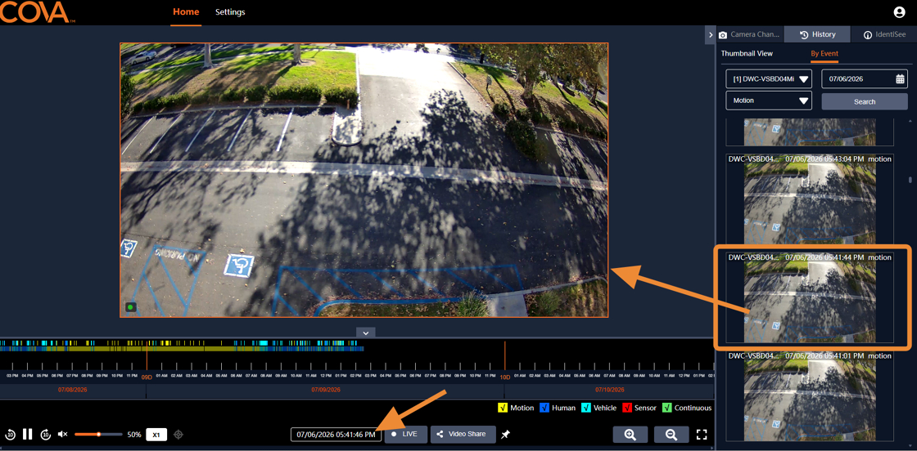Open the 05:41:44 PM motion thumbnail
917x451 pixels.
pos(810,297)
